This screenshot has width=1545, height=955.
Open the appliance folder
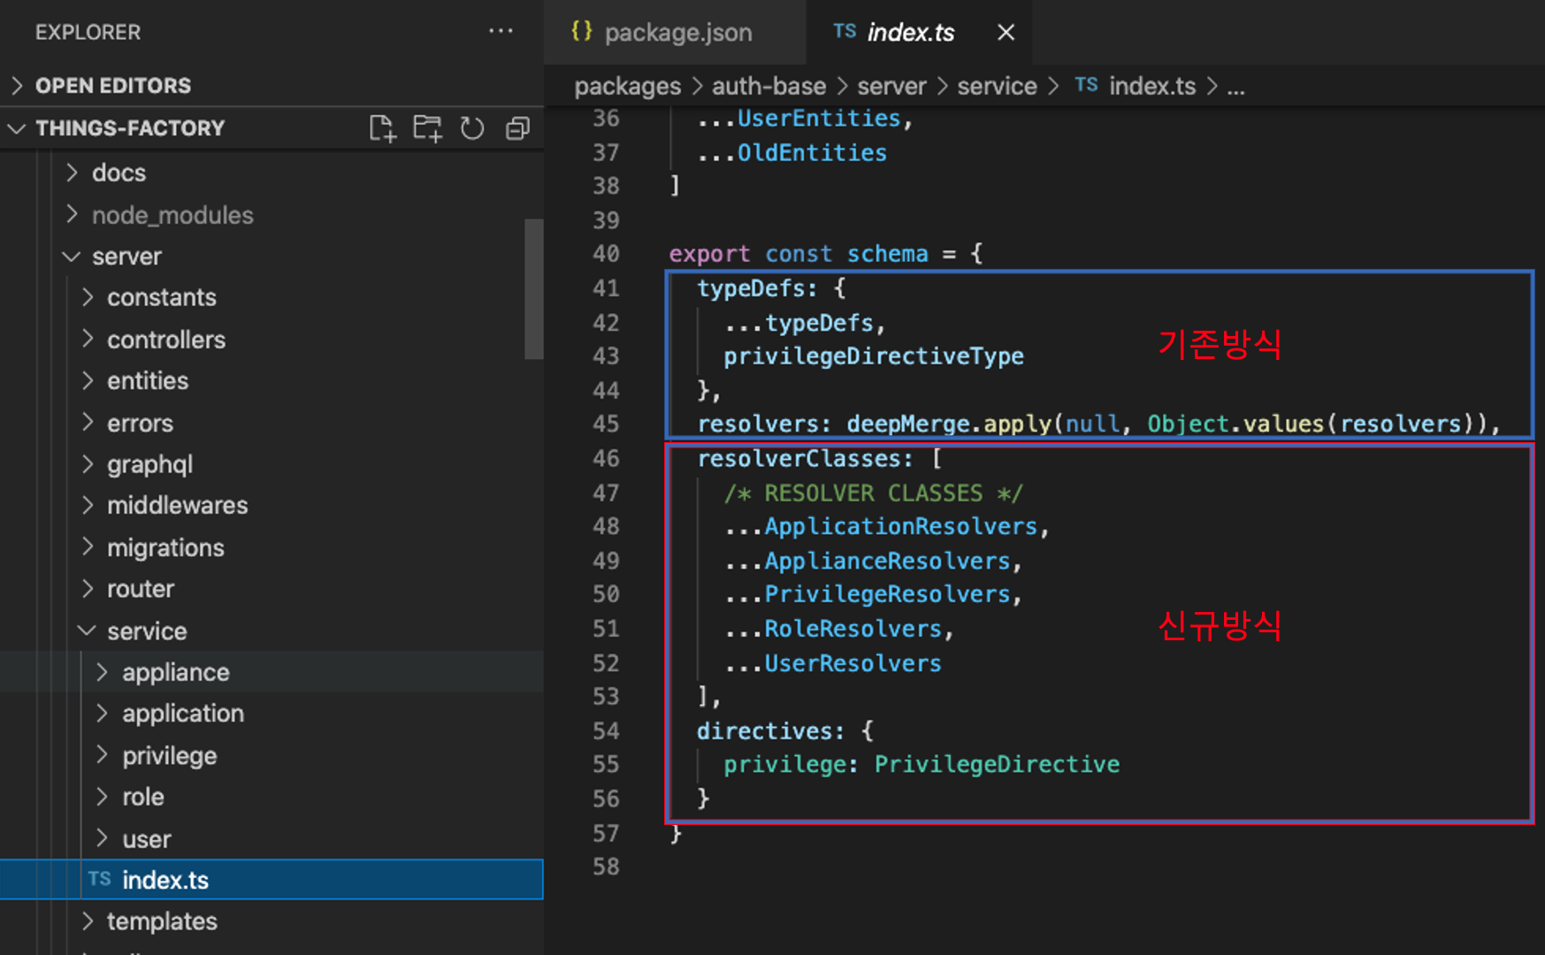pos(272,672)
